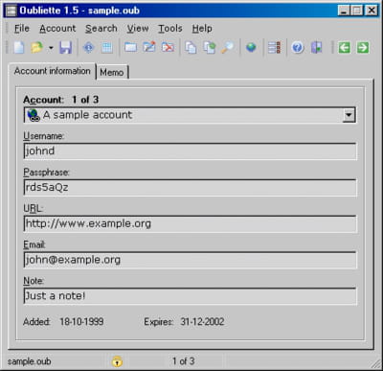383x371 pixels.
Task: Go to next account with green right arrow
Action: (x=363, y=48)
